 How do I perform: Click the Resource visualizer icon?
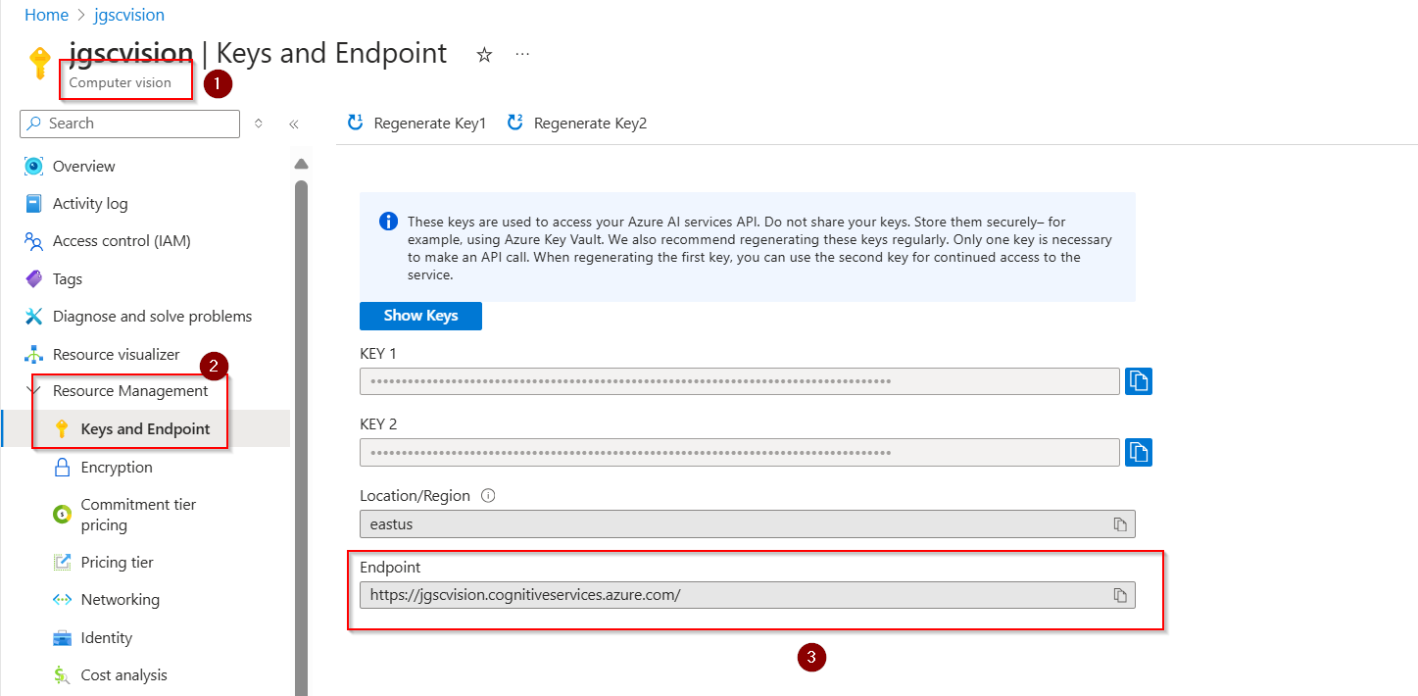pos(34,354)
